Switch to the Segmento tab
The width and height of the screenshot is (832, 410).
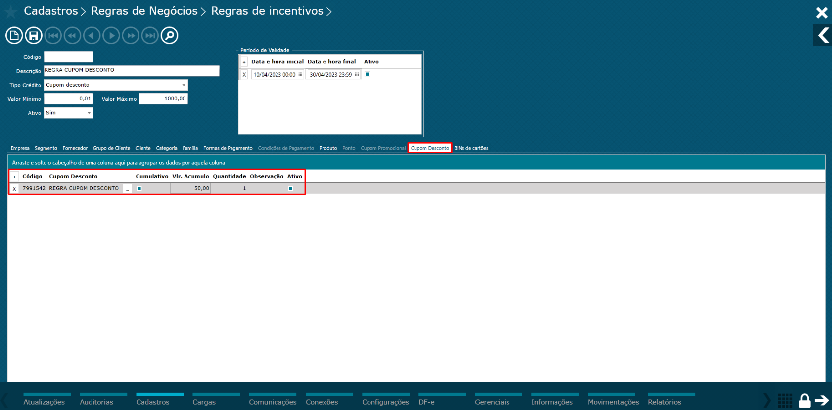pos(46,148)
